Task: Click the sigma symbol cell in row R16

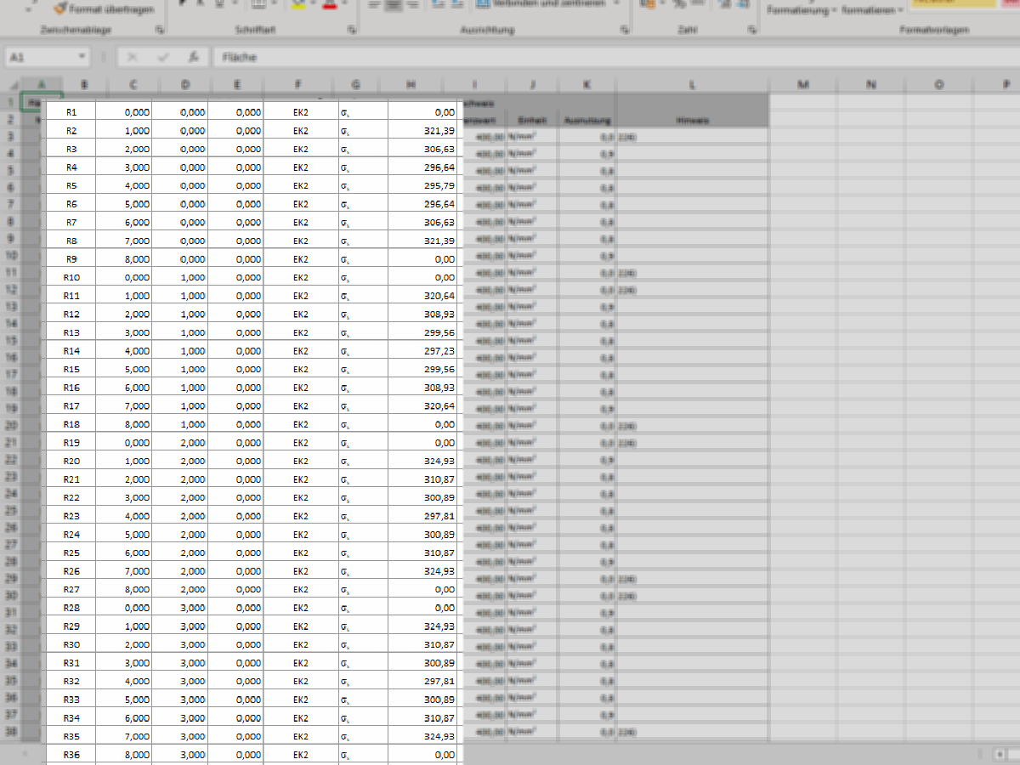Action: coord(363,388)
